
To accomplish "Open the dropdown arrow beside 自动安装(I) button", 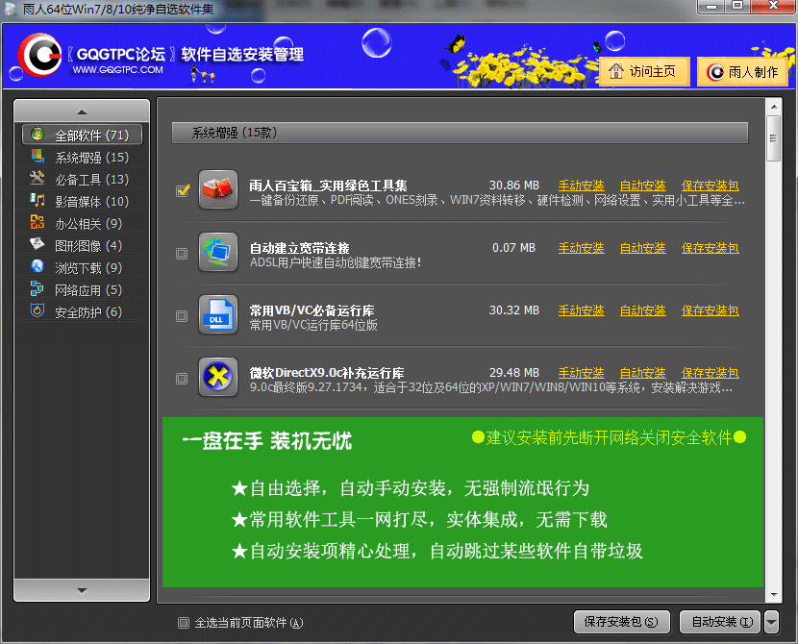I will (x=771, y=622).
